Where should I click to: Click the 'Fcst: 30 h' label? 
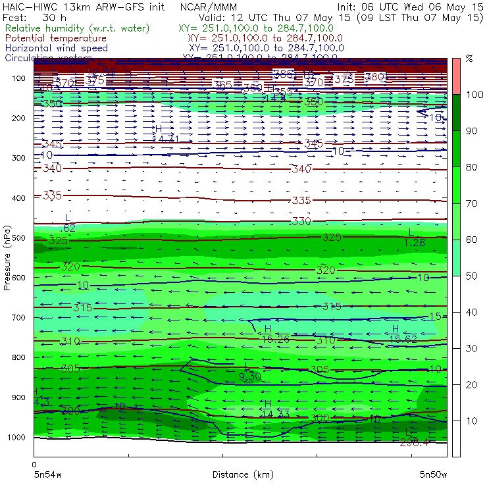[x=34, y=17]
